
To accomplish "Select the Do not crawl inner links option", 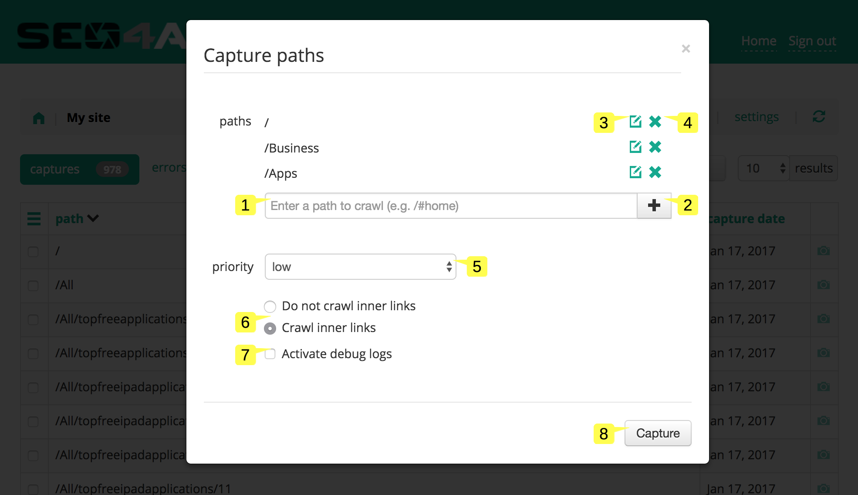I will pyautogui.click(x=270, y=306).
